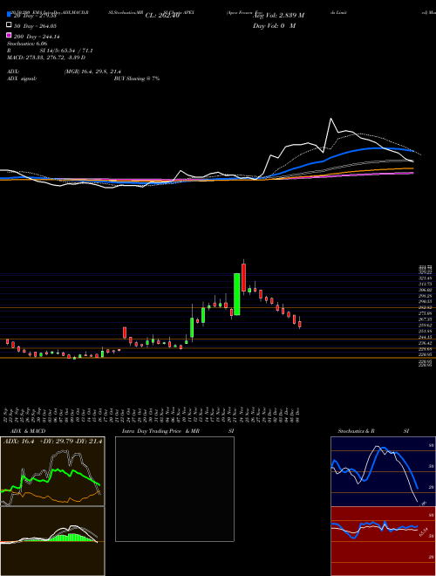
Task: Click the 'Day Vol: 0 M' label
Action: coord(274,25)
